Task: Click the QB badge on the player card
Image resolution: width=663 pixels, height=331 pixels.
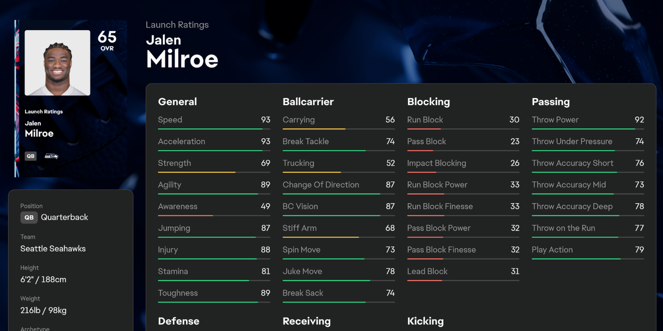Action: click(x=31, y=156)
